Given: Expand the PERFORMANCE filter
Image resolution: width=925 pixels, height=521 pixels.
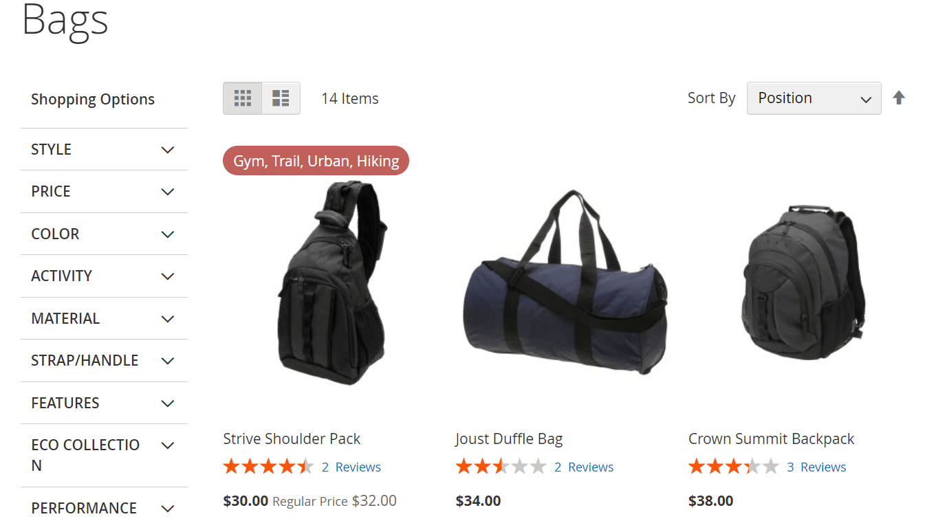Looking at the screenshot, I should pos(104,508).
